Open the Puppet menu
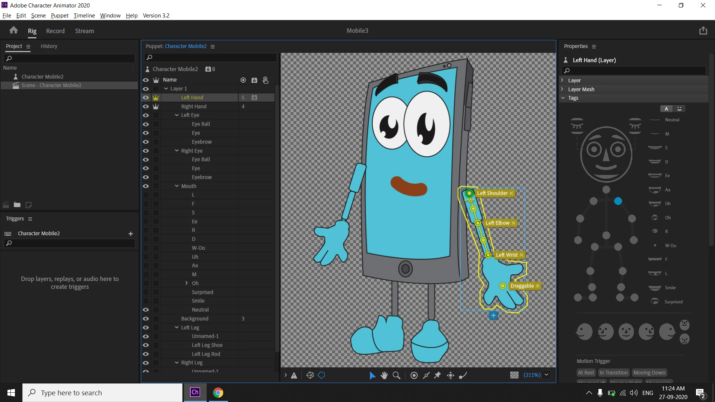 (x=60, y=16)
